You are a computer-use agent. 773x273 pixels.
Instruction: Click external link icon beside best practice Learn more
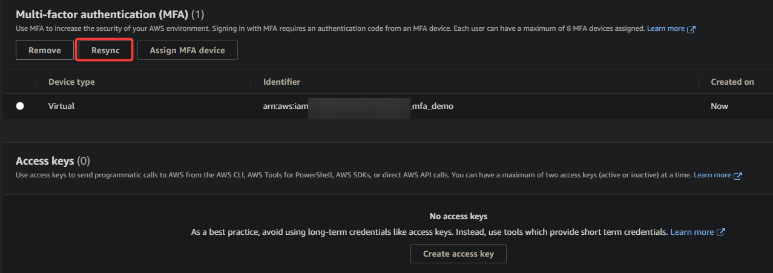721,232
